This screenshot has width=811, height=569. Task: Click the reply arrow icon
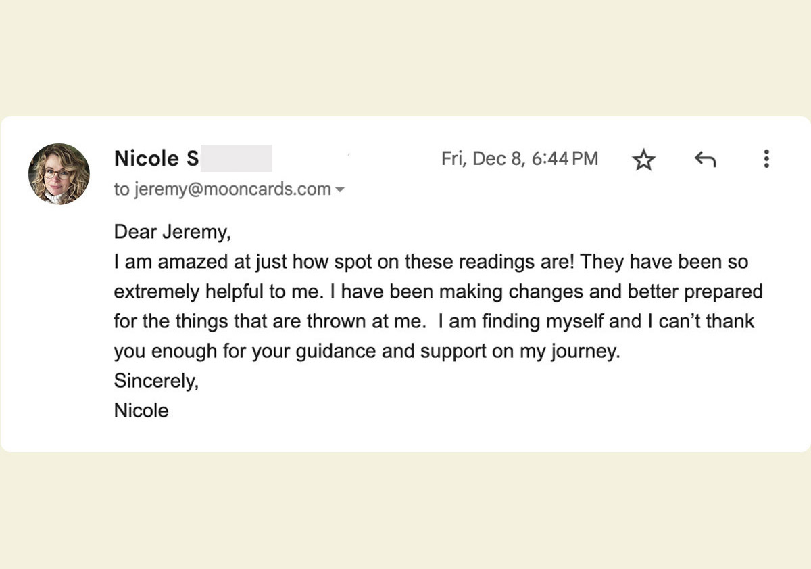point(705,160)
